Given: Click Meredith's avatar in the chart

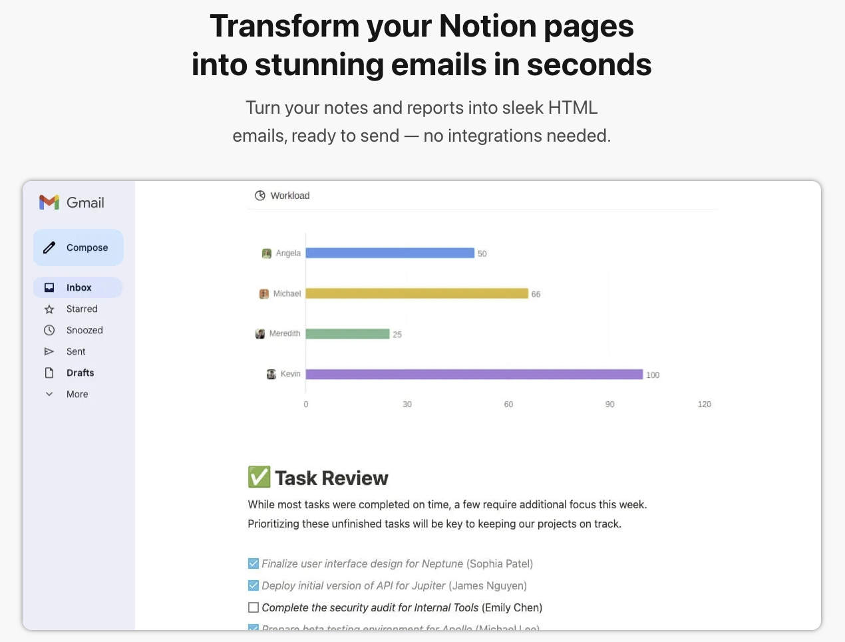Looking at the screenshot, I should coord(260,333).
